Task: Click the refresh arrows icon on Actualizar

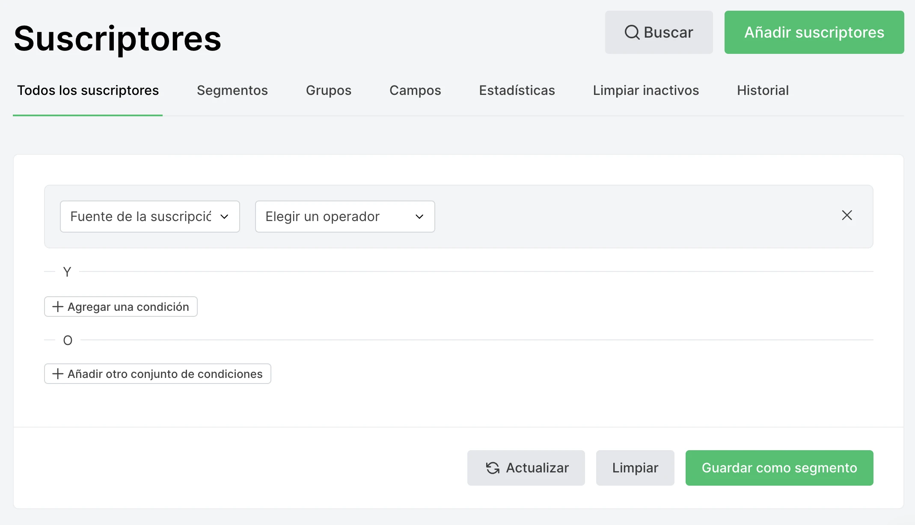Action: tap(493, 468)
